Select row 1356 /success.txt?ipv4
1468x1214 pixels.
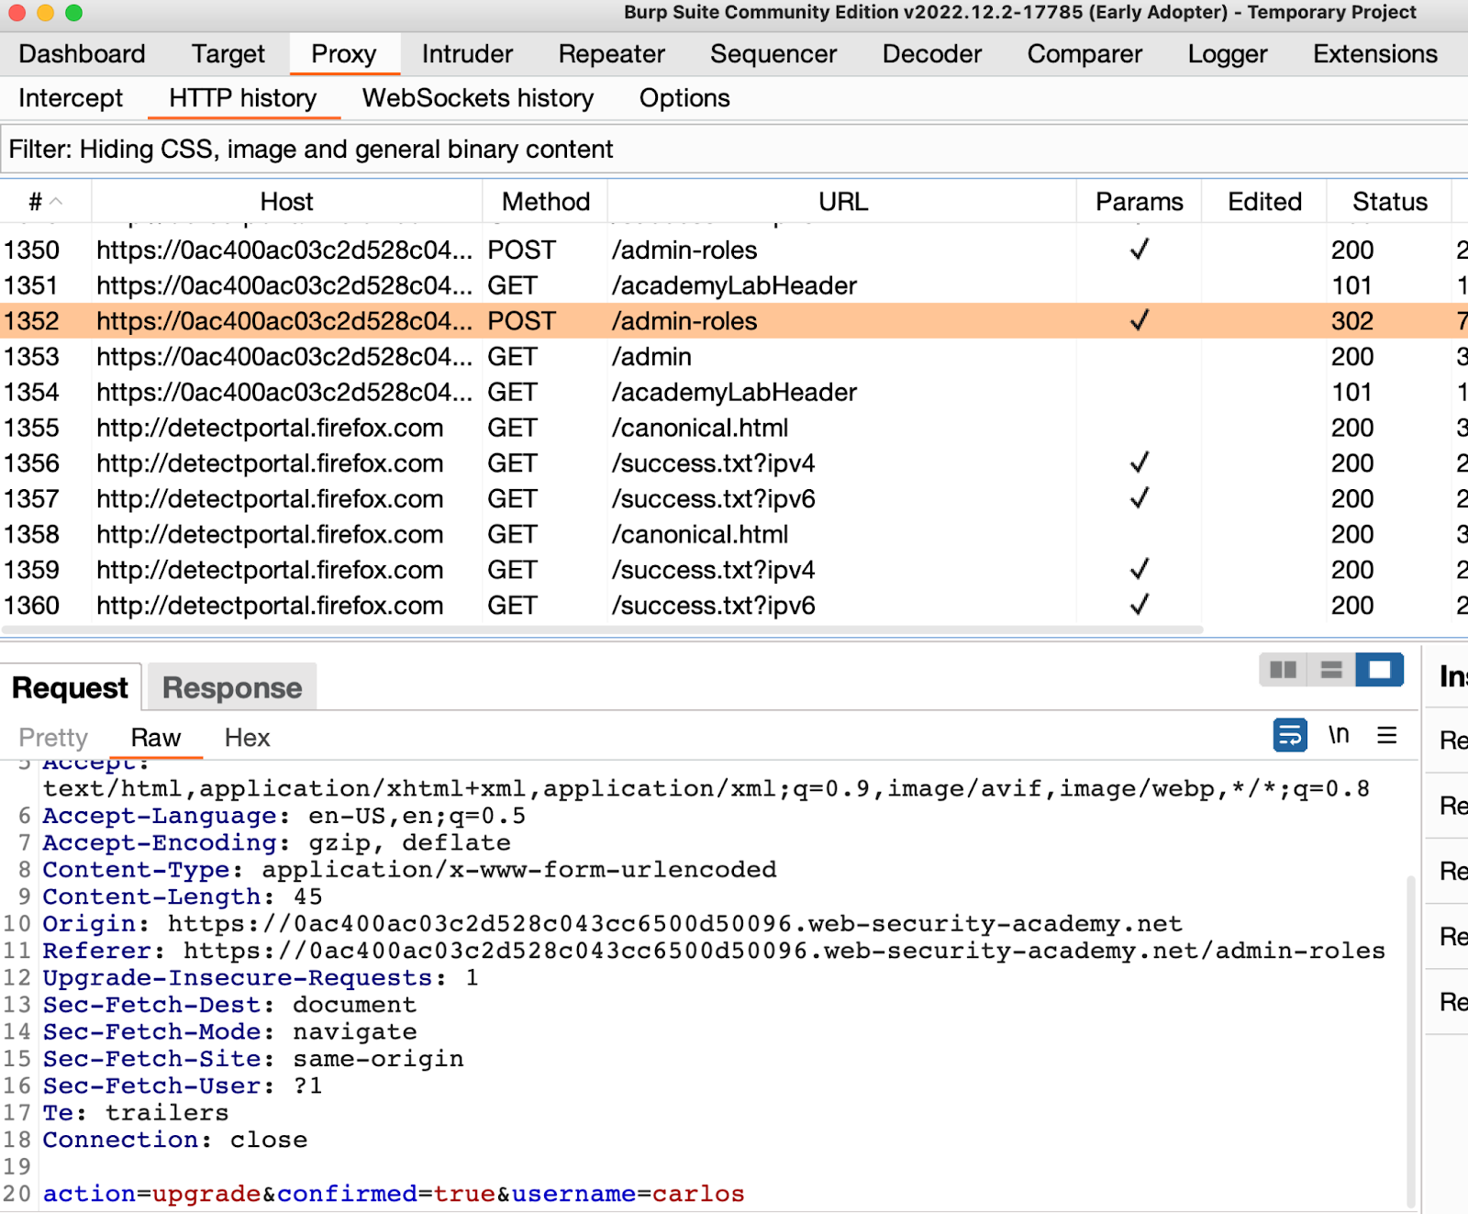point(734,463)
